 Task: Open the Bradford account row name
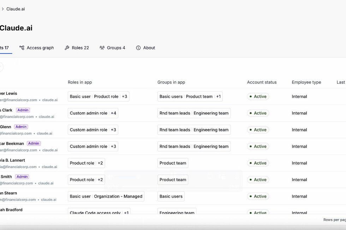[x=11, y=210]
